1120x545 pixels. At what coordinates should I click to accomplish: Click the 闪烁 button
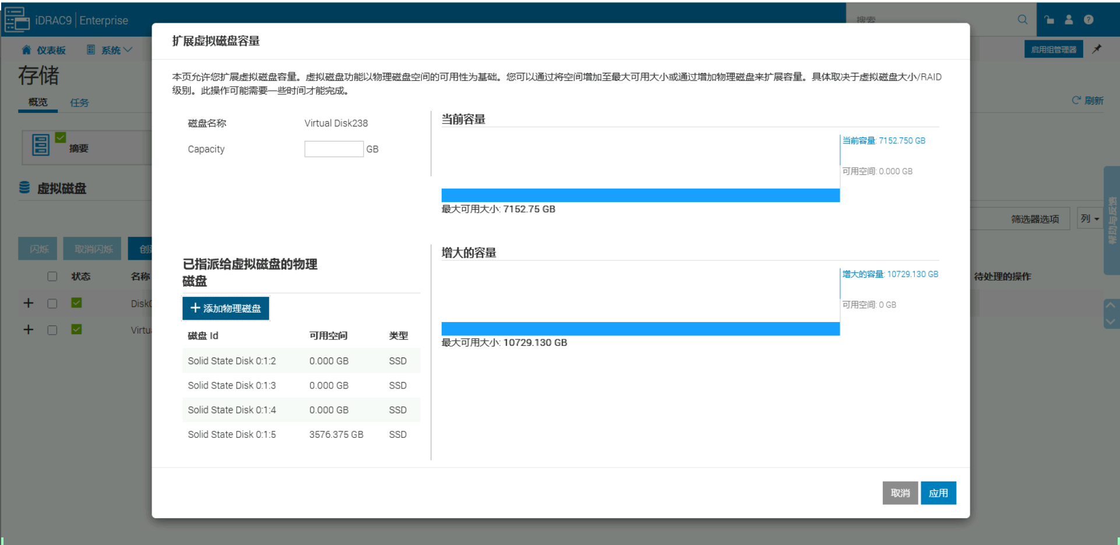pos(39,249)
